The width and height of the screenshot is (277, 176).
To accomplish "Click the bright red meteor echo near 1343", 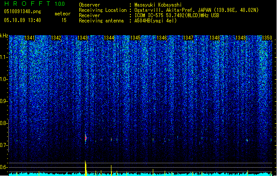I will click(86, 138).
